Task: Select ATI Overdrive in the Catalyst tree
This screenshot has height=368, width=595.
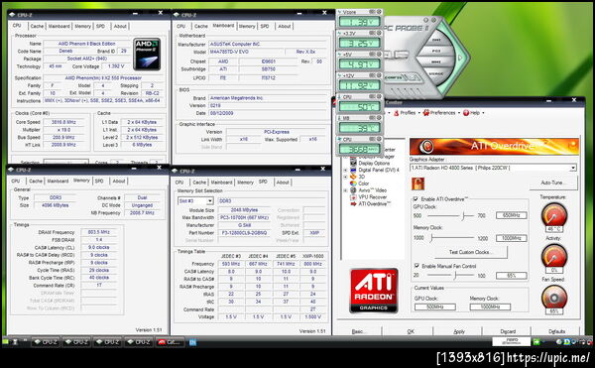Action: click(375, 204)
